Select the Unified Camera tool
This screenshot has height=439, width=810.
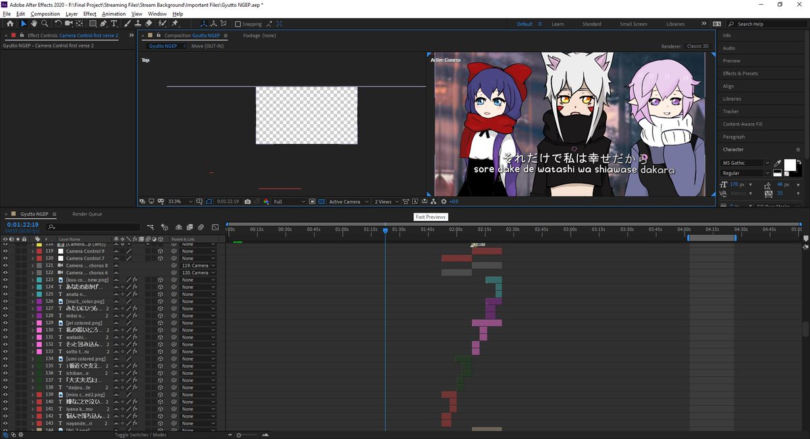[x=68, y=24]
